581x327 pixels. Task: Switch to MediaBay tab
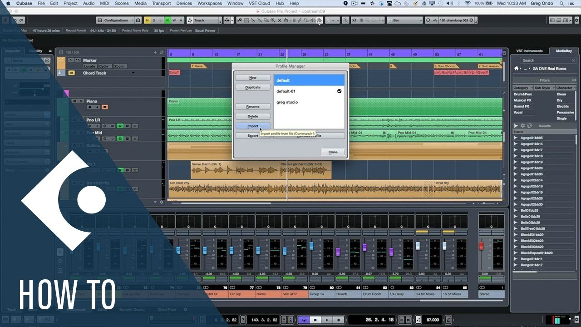pos(564,51)
